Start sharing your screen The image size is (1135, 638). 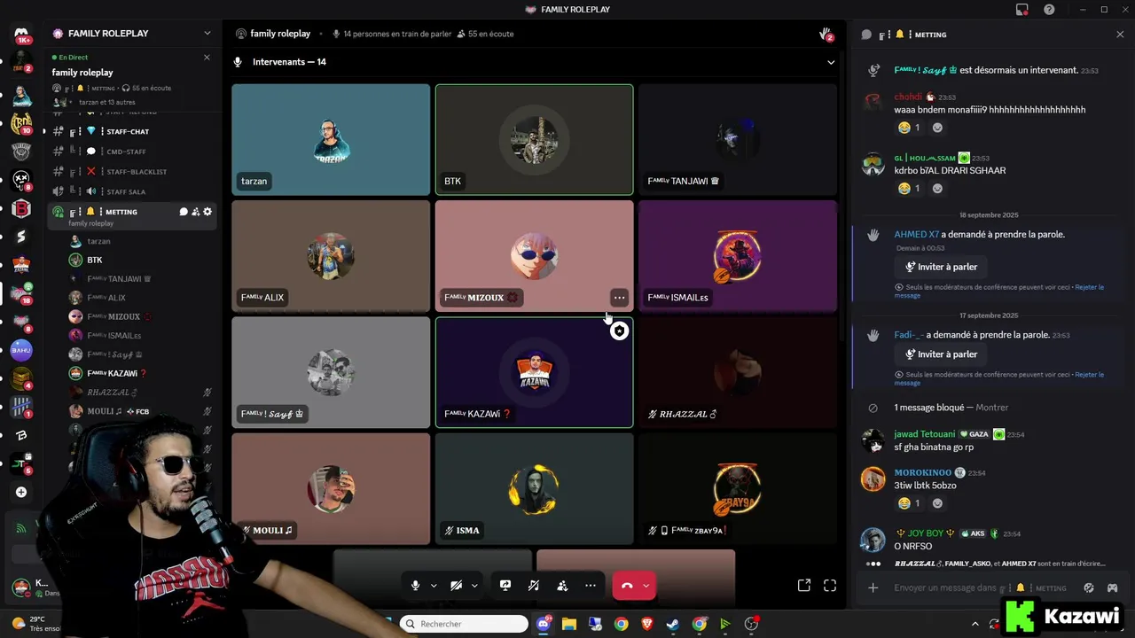pyautogui.click(x=505, y=586)
